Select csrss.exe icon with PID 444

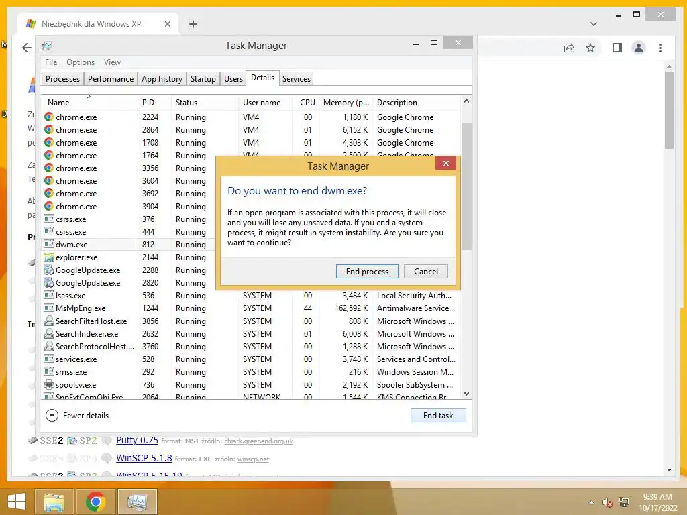tap(48, 231)
